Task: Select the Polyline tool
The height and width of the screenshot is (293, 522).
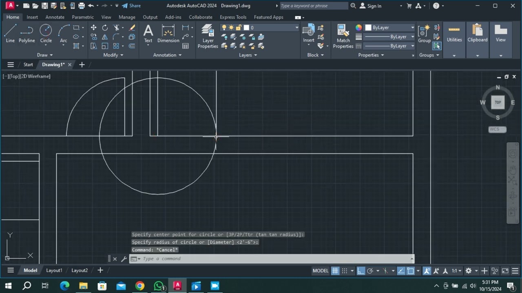Action: tap(27, 33)
